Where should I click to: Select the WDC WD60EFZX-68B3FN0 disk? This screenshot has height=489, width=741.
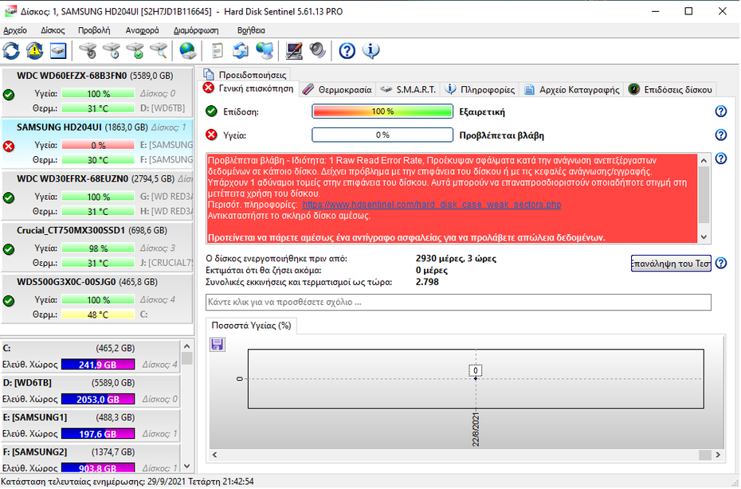[97, 92]
